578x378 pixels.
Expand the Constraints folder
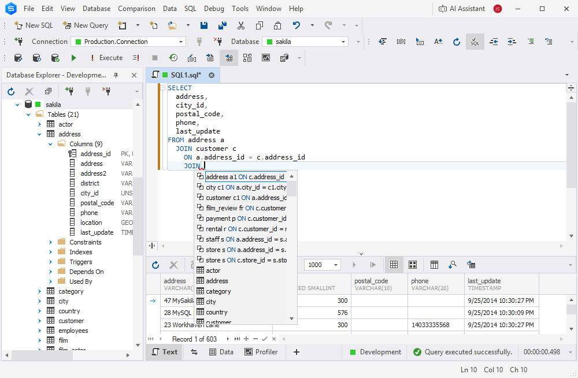pos(50,242)
